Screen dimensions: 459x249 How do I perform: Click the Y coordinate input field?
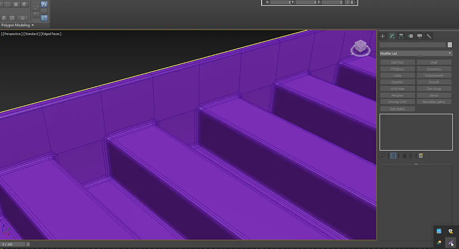305,2
